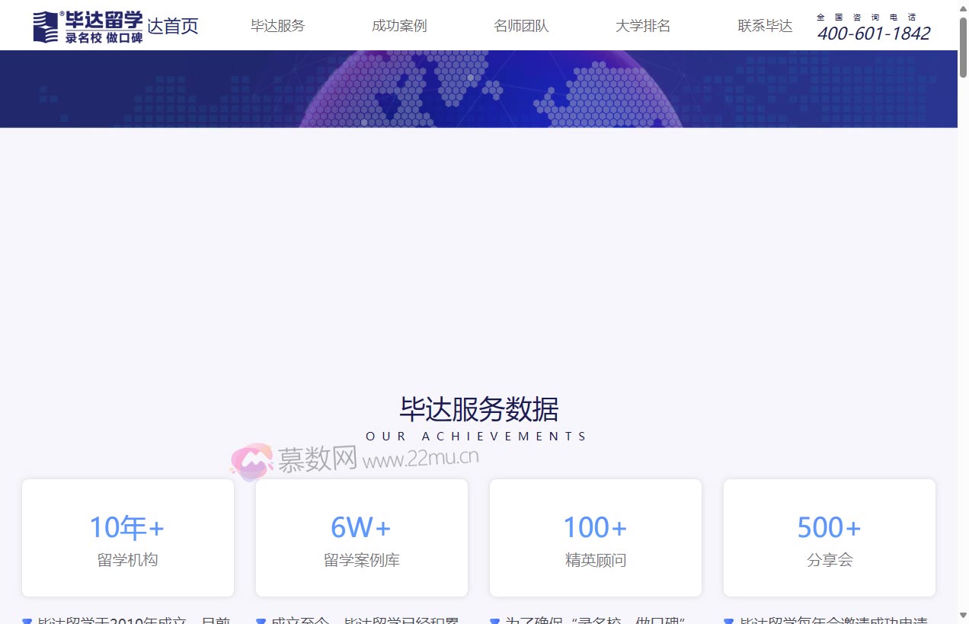This screenshot has width=969, height=624.
Task: Click 联系毕达 in the top navigation
Action: point(765,25)
